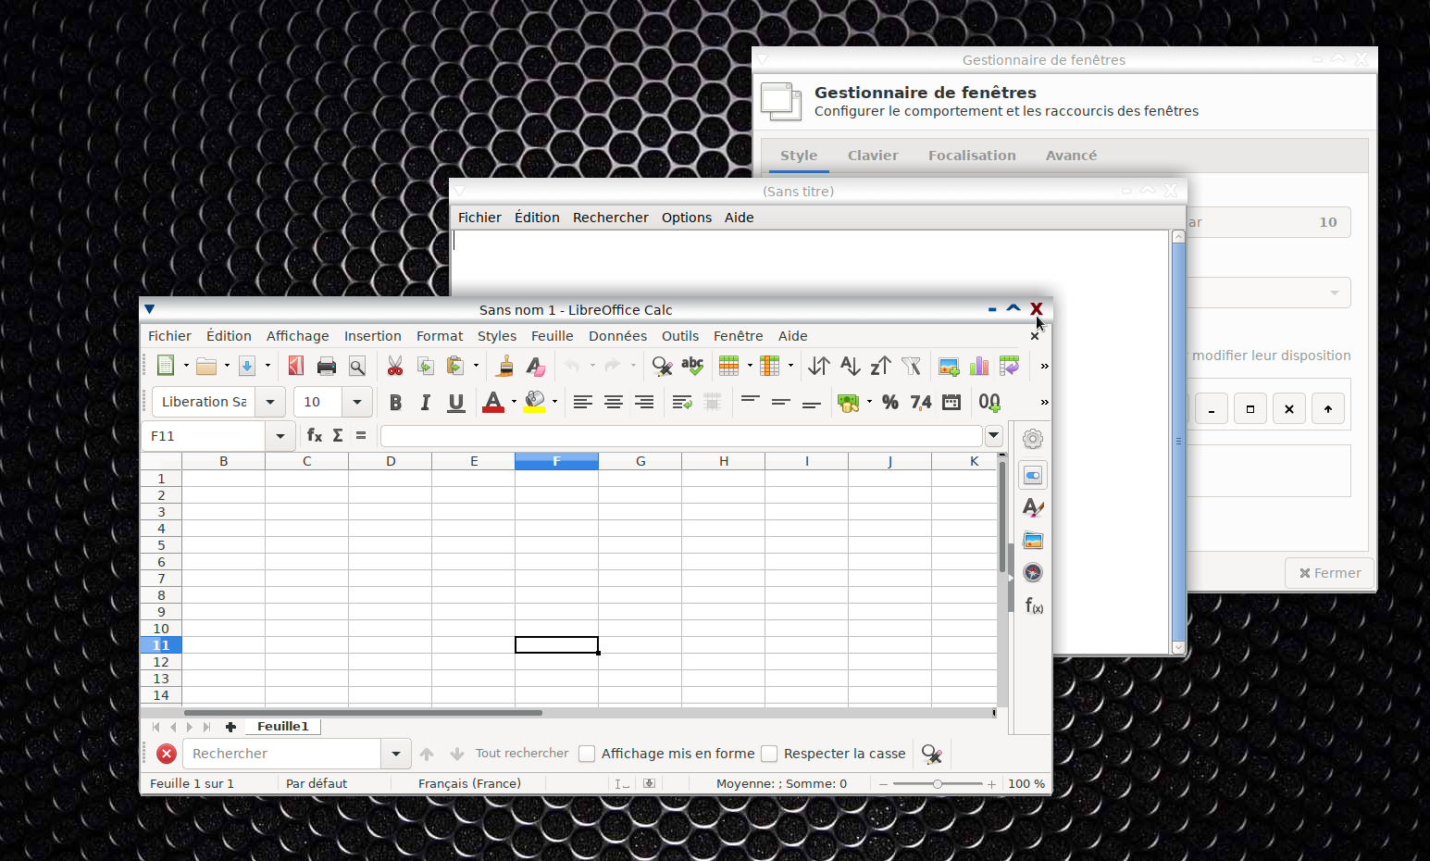This screenshot has width=1430, height=861.
Task: Open sidebar Functions f(x) deck
Action: pyautogui.click(x=1033, y=605)
